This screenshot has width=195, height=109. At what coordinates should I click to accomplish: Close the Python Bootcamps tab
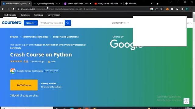pyautogui.click(x=90, y=4)
